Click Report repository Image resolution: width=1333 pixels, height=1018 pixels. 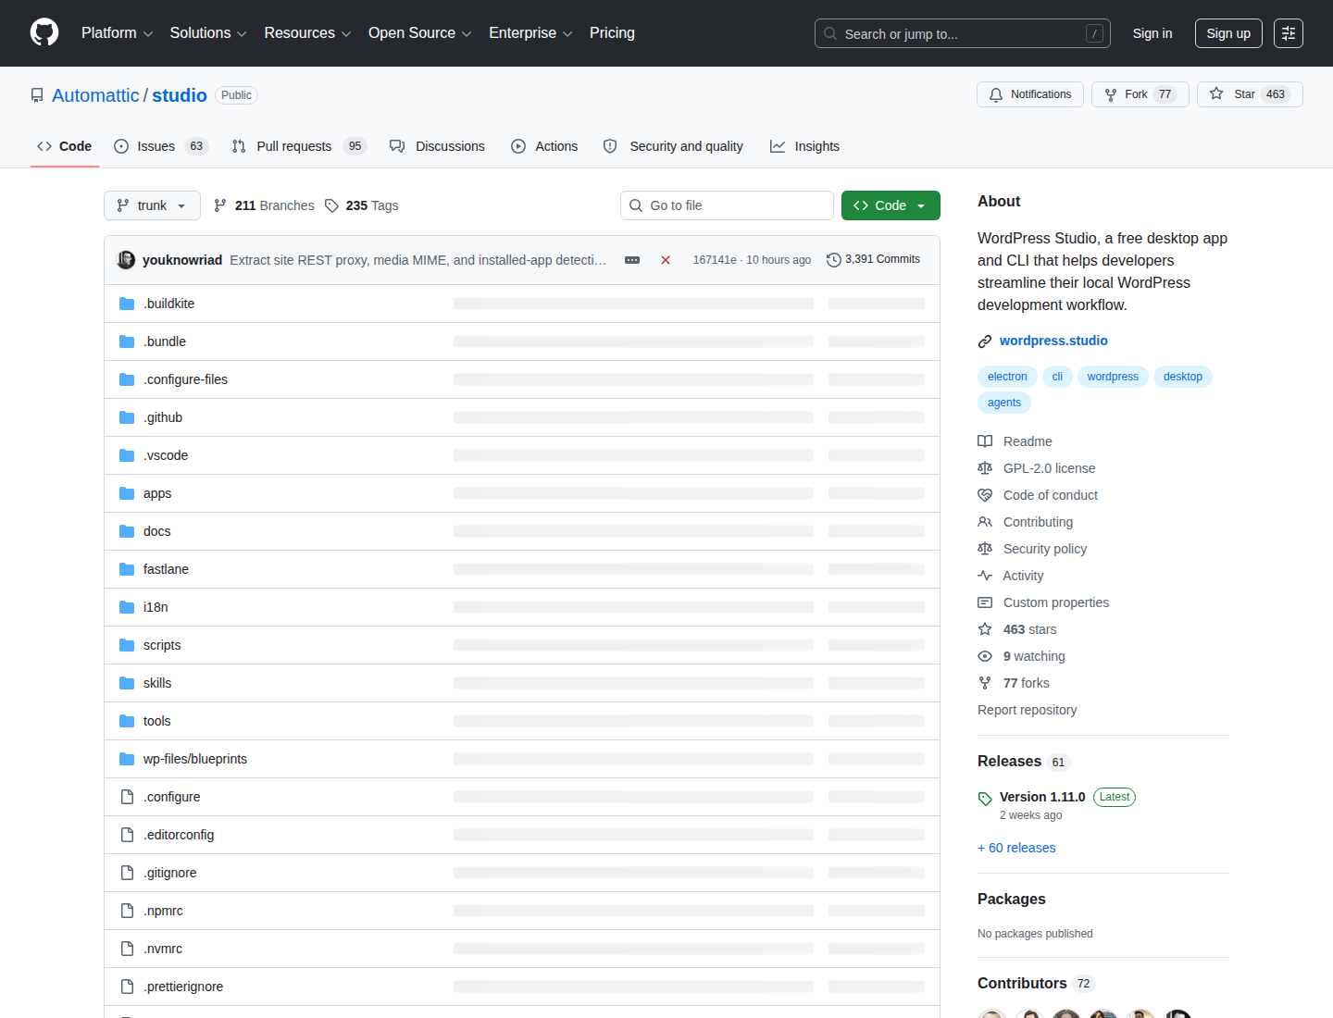click(1028, 710)
